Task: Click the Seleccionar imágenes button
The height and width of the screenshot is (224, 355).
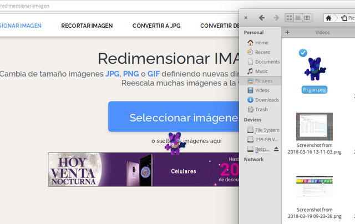Action: 174,117
